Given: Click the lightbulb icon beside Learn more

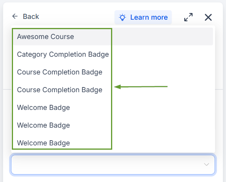Looking at the screenshot, I should tap(122, 17).
